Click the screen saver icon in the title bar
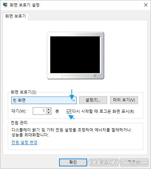Viewport: 151px width, 169px height. [x=5, y=5]
